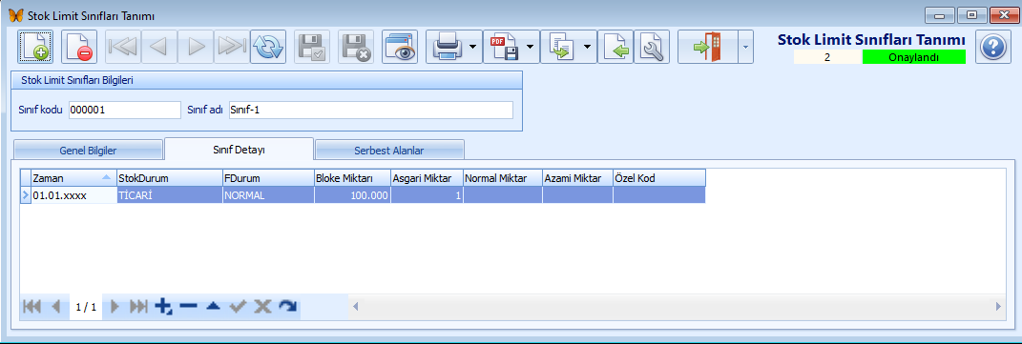Go to first row in grid navigator
The width and height of the screenshot is (1022, 344).
pos(31,307)
